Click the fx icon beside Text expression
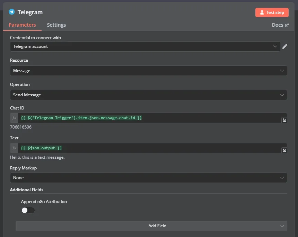 [x=14, y=148]
